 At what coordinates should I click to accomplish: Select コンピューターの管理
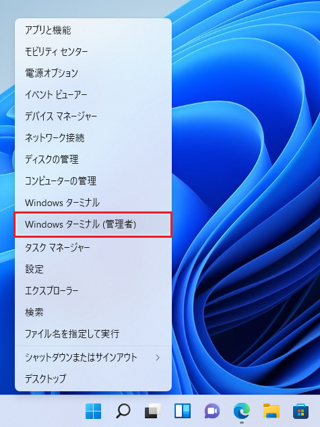coord(93,180)
